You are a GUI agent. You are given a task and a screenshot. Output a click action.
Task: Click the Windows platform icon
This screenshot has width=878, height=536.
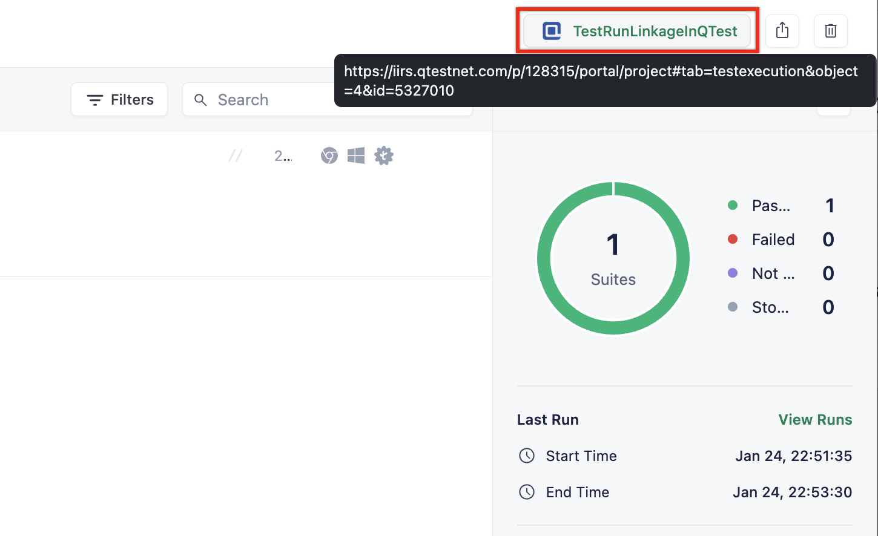[x=356, y=155]
